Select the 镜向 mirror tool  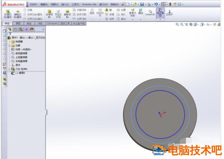[x=121, y=19]
